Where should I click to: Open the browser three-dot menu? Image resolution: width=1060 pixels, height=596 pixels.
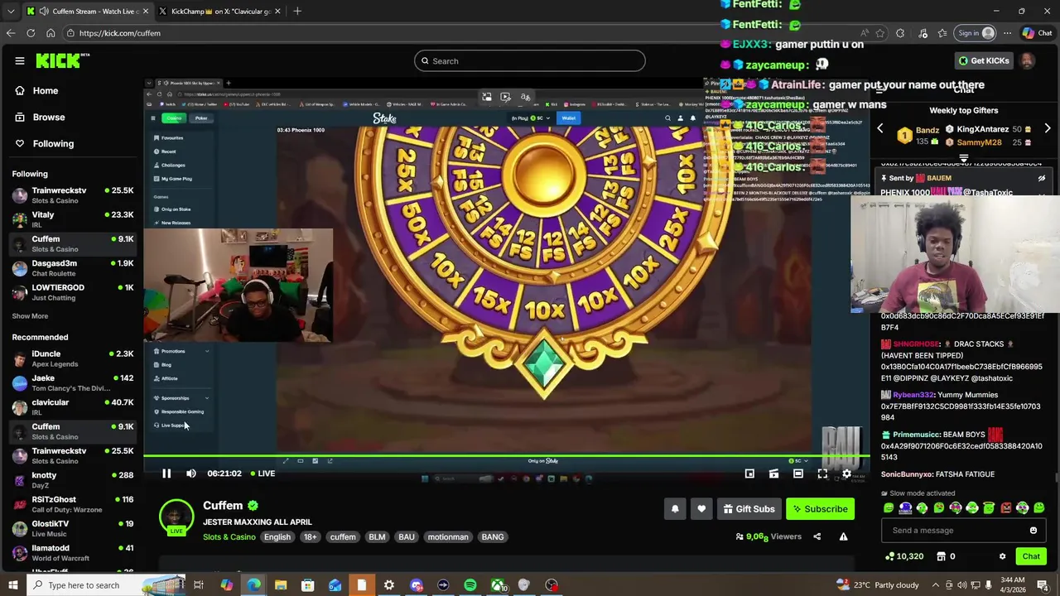pos(1007,33)
